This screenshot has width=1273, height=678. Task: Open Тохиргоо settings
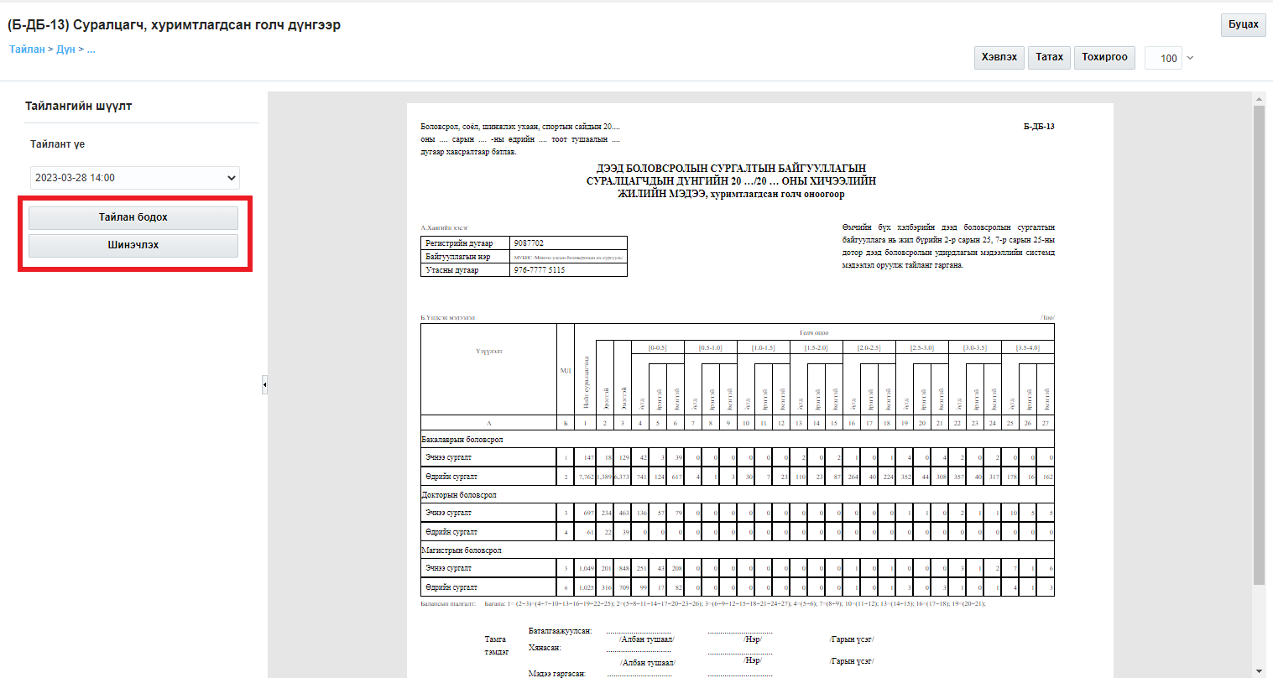point(1104,57)
